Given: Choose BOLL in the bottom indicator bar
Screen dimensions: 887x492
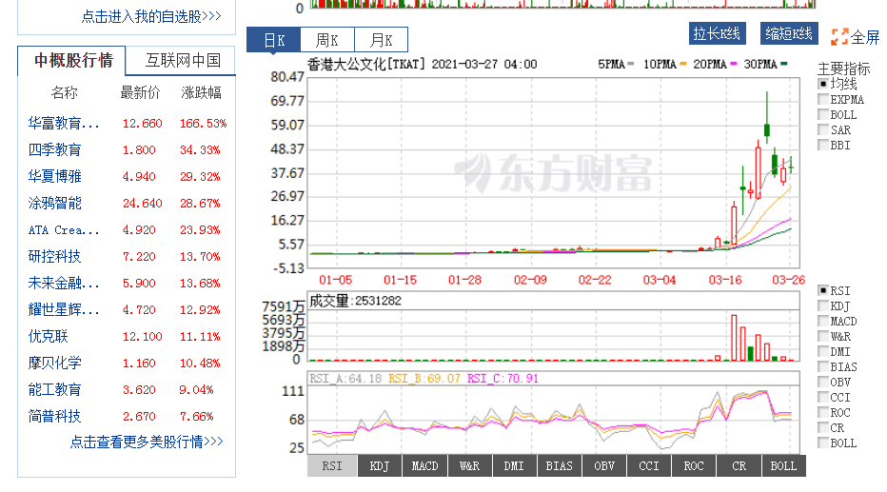Looking at the screenshot, I should coord(783,466).
